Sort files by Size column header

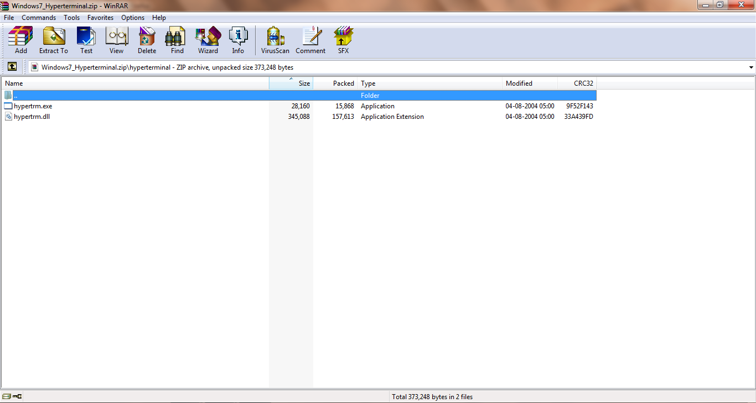coord(291,83)
